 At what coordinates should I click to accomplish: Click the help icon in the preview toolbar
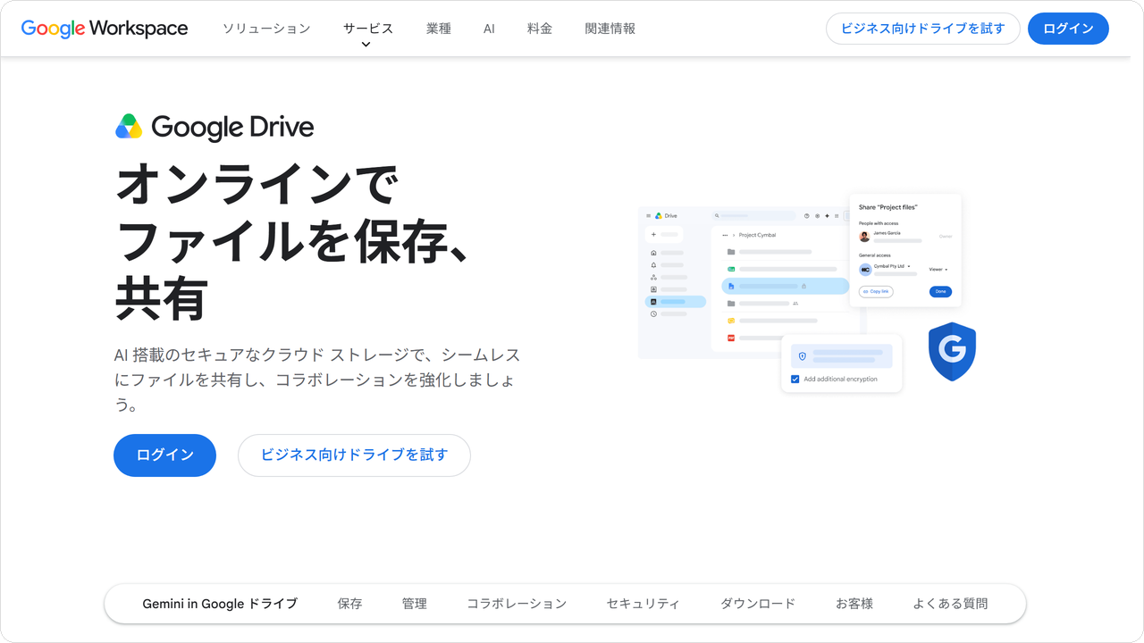click(x=806, y=215)
